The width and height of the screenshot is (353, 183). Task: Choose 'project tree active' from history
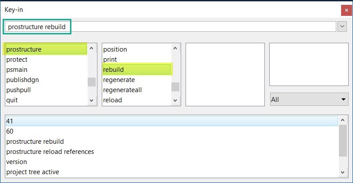click(172, 172)
